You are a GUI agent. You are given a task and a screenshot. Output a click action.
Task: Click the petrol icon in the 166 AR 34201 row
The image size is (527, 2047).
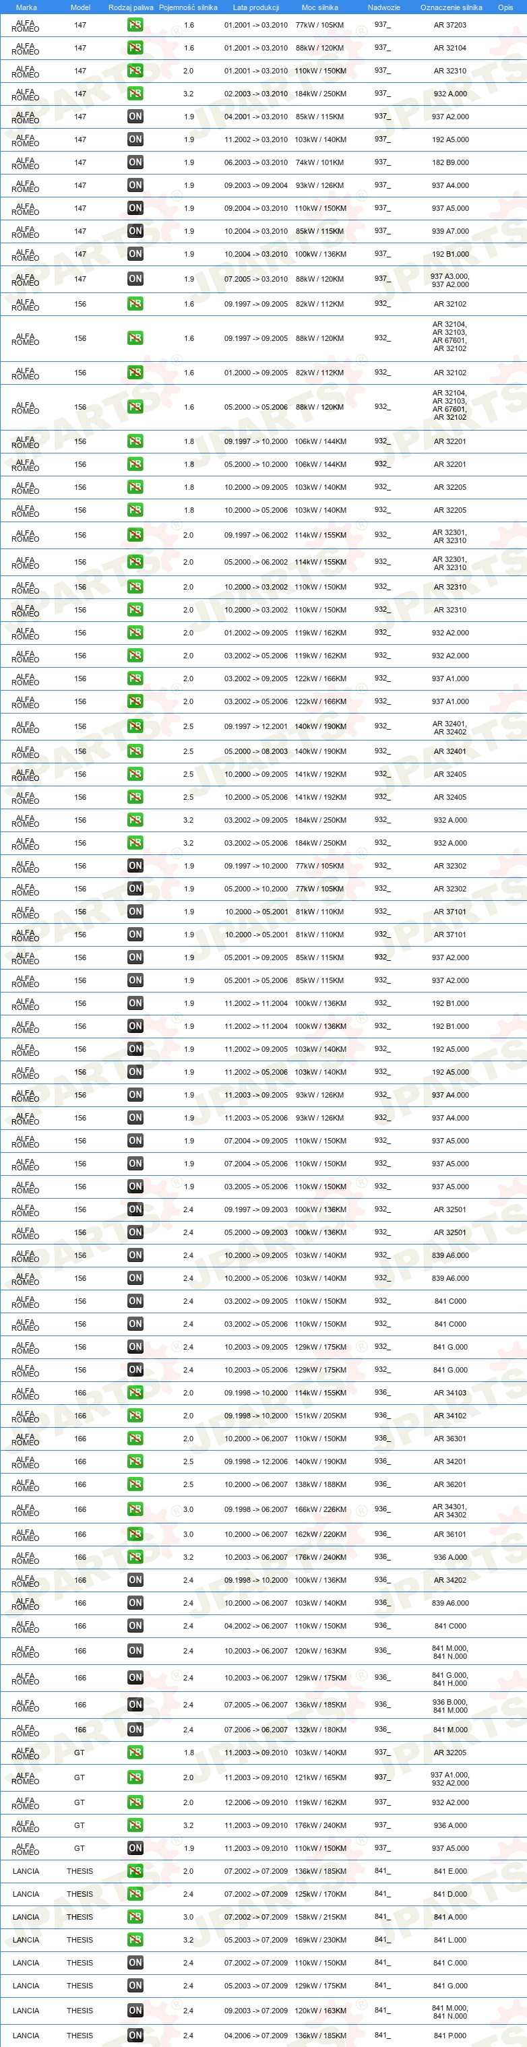[135, 1462]
